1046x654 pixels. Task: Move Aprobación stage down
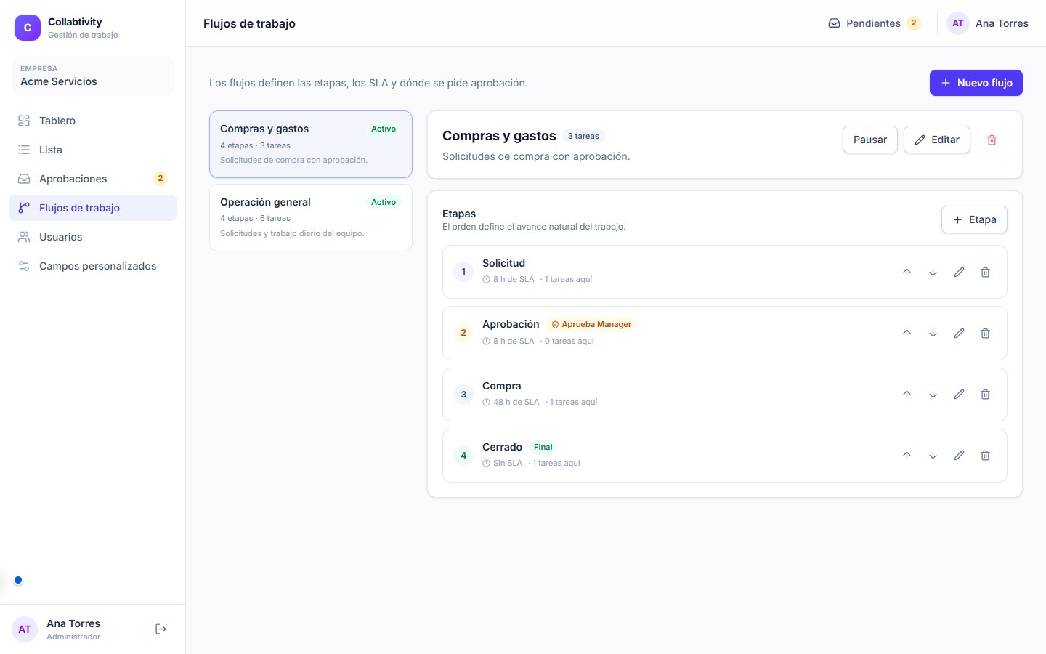click(x=933, y=333)
